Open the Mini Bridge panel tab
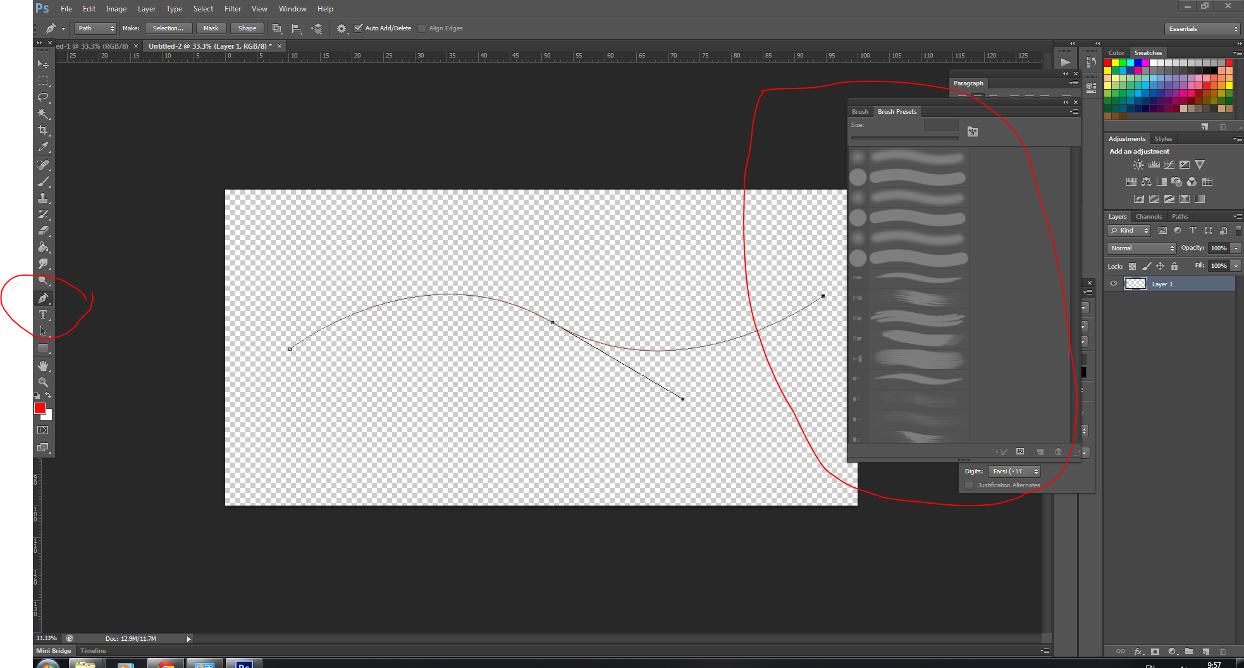Image resolution: width=1244 pixels, height=668 pixels. (x=54, y=651)
